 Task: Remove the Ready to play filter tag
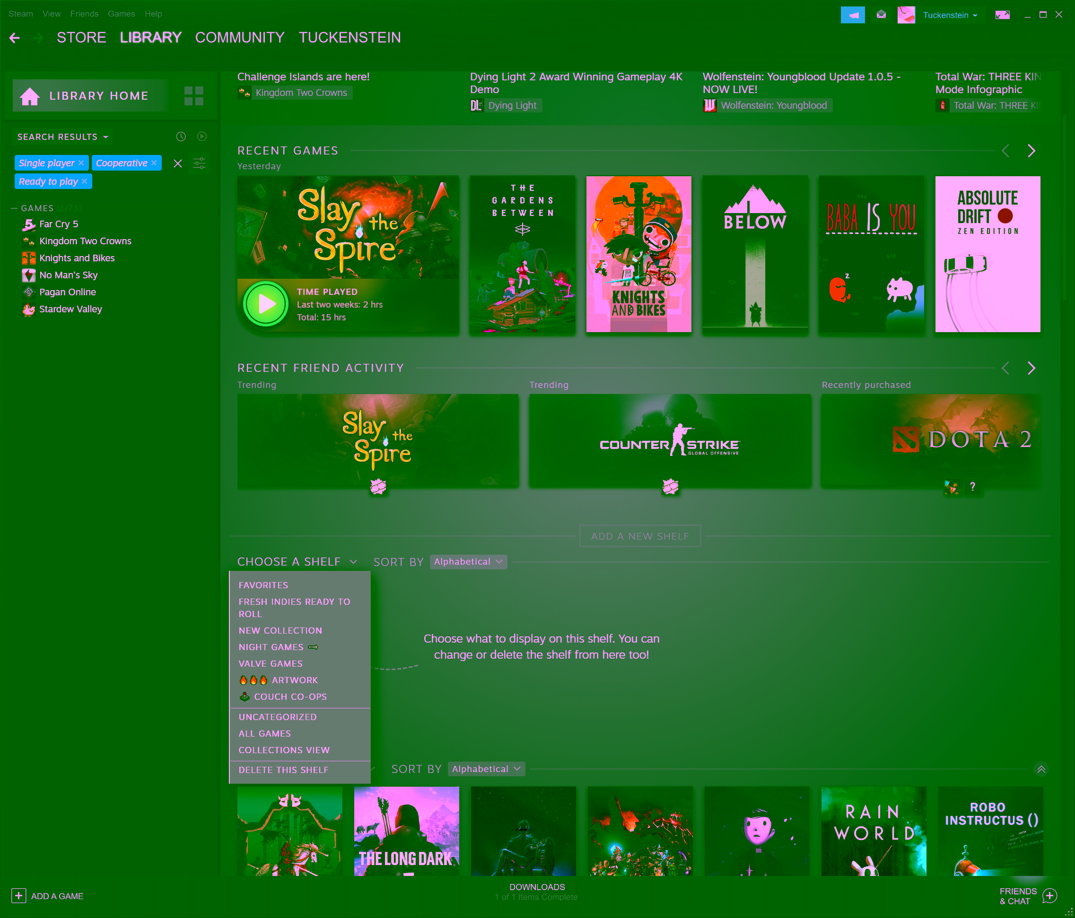[85, 181]
